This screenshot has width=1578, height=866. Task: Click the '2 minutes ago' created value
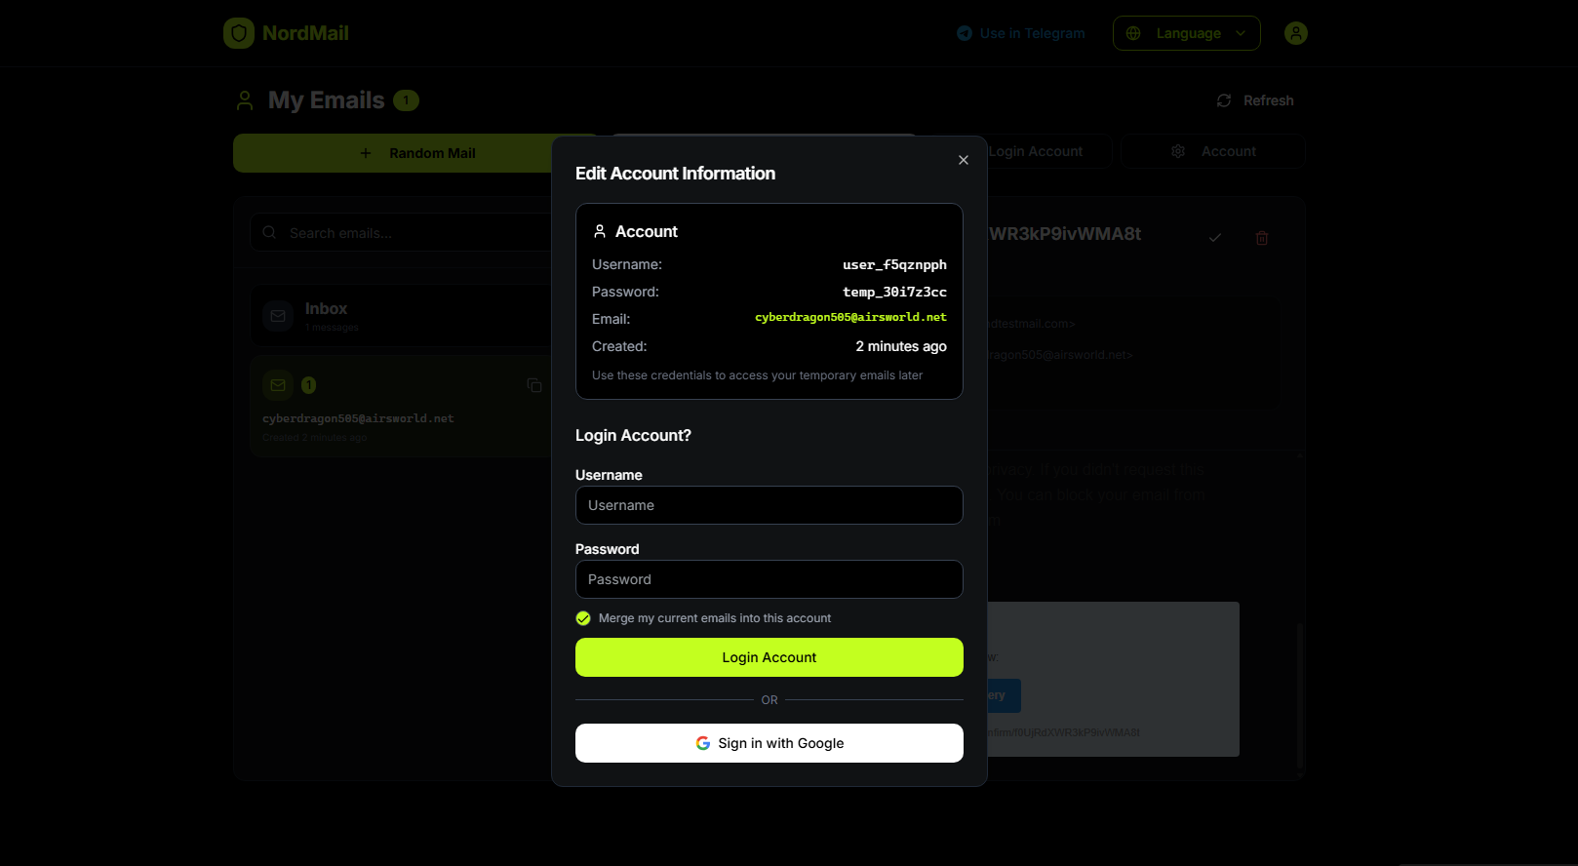click(x=901, y=346)
